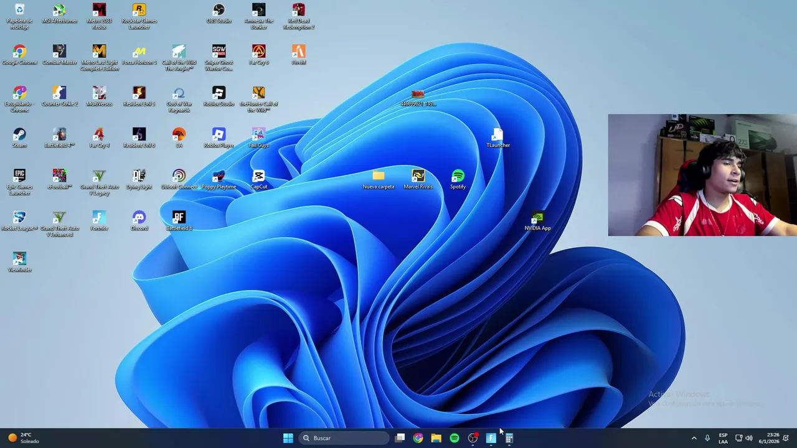
Task: Select the Battlefield 4 shortcut
Action: (60, 138)
